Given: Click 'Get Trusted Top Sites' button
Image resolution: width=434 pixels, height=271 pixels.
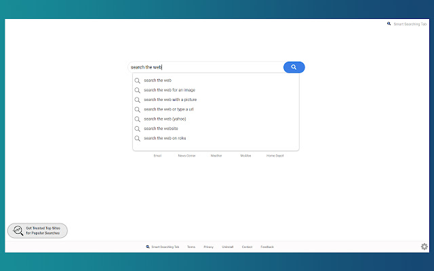Looking at the screenshot, I should tap(37, 230).
